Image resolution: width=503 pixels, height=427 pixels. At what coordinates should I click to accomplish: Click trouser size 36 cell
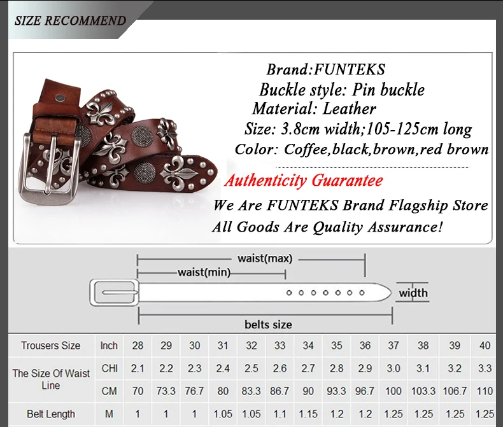click(x=365, y=346)
